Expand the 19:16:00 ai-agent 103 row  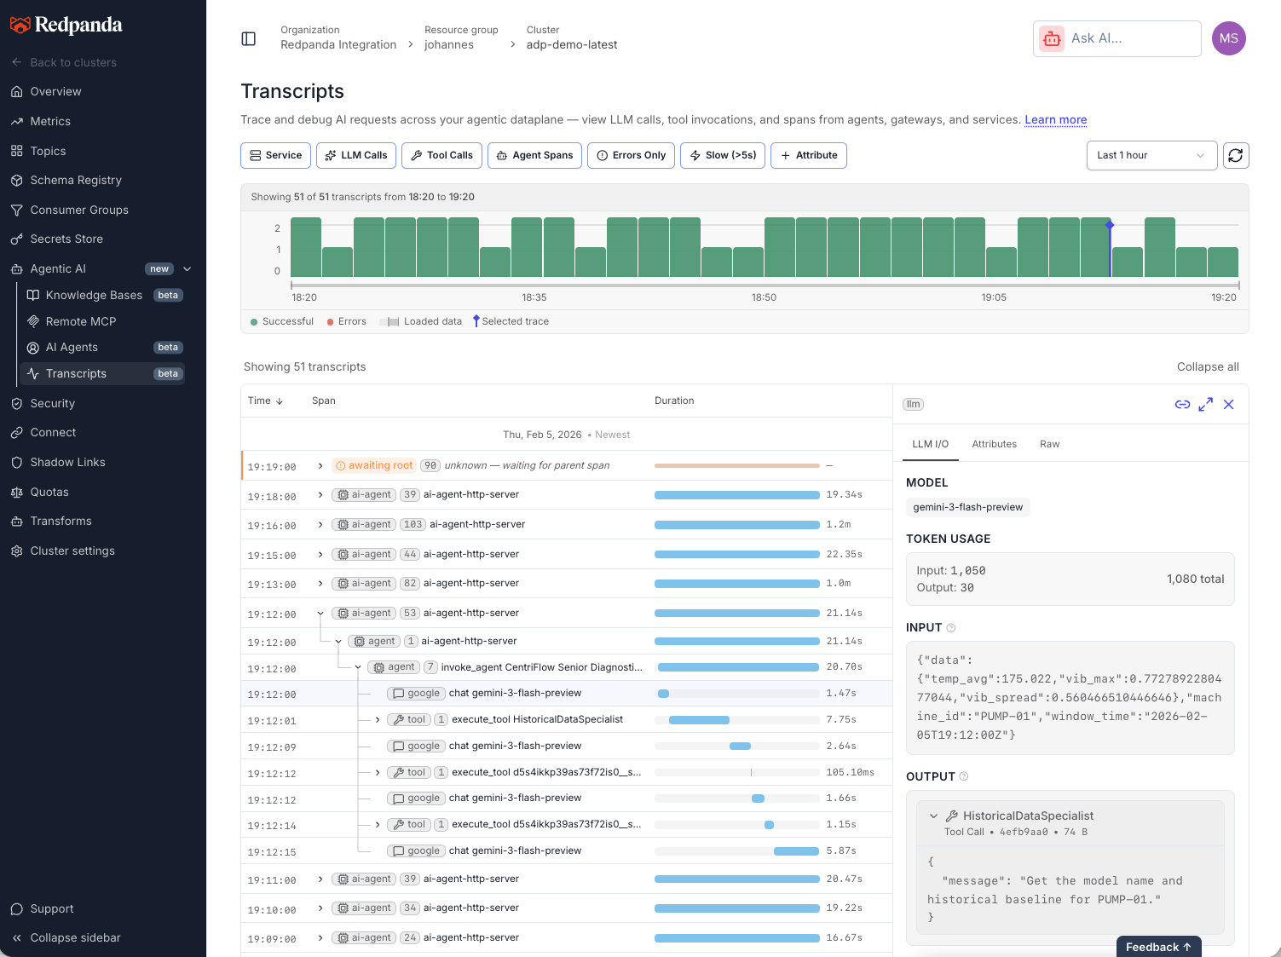coord(320,525)
